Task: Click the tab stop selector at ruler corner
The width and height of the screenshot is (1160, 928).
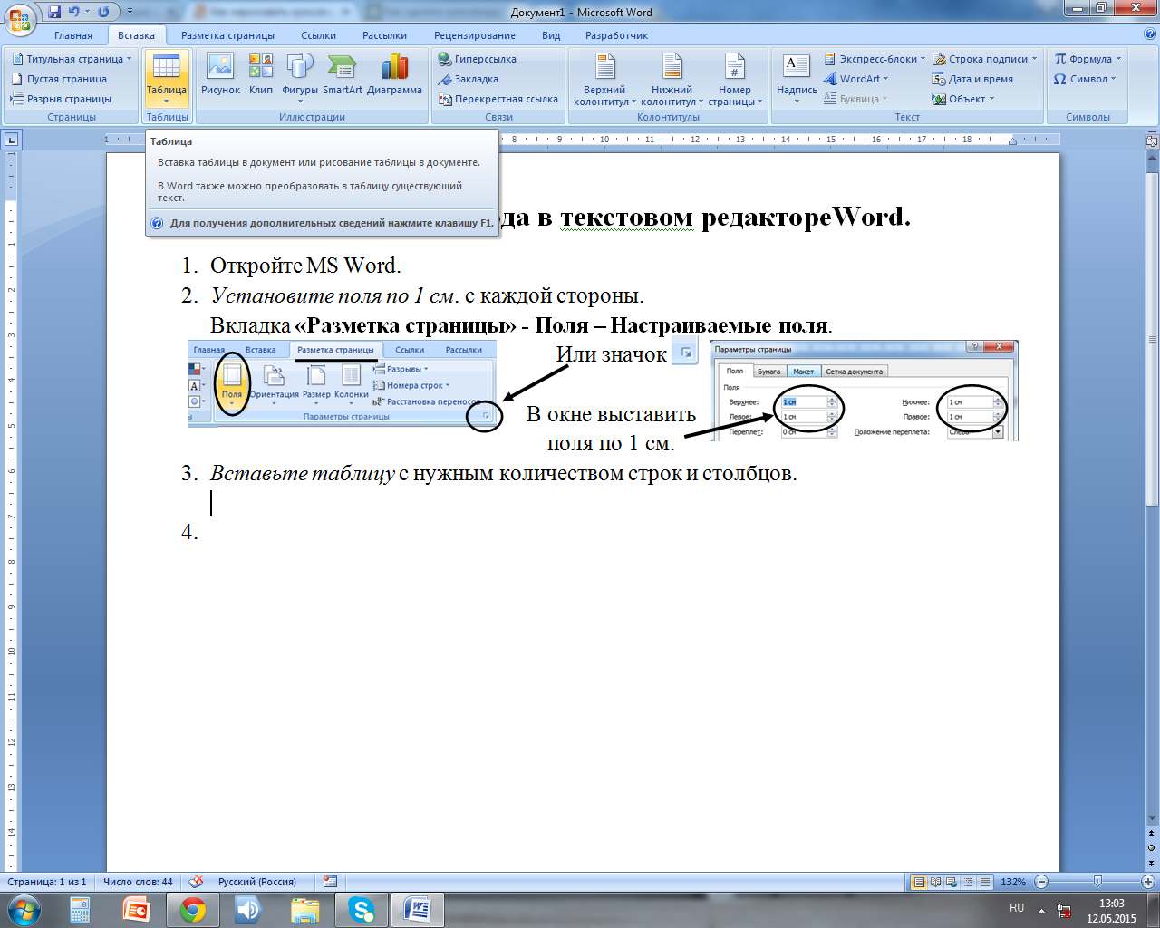Action: click(11, 140)
